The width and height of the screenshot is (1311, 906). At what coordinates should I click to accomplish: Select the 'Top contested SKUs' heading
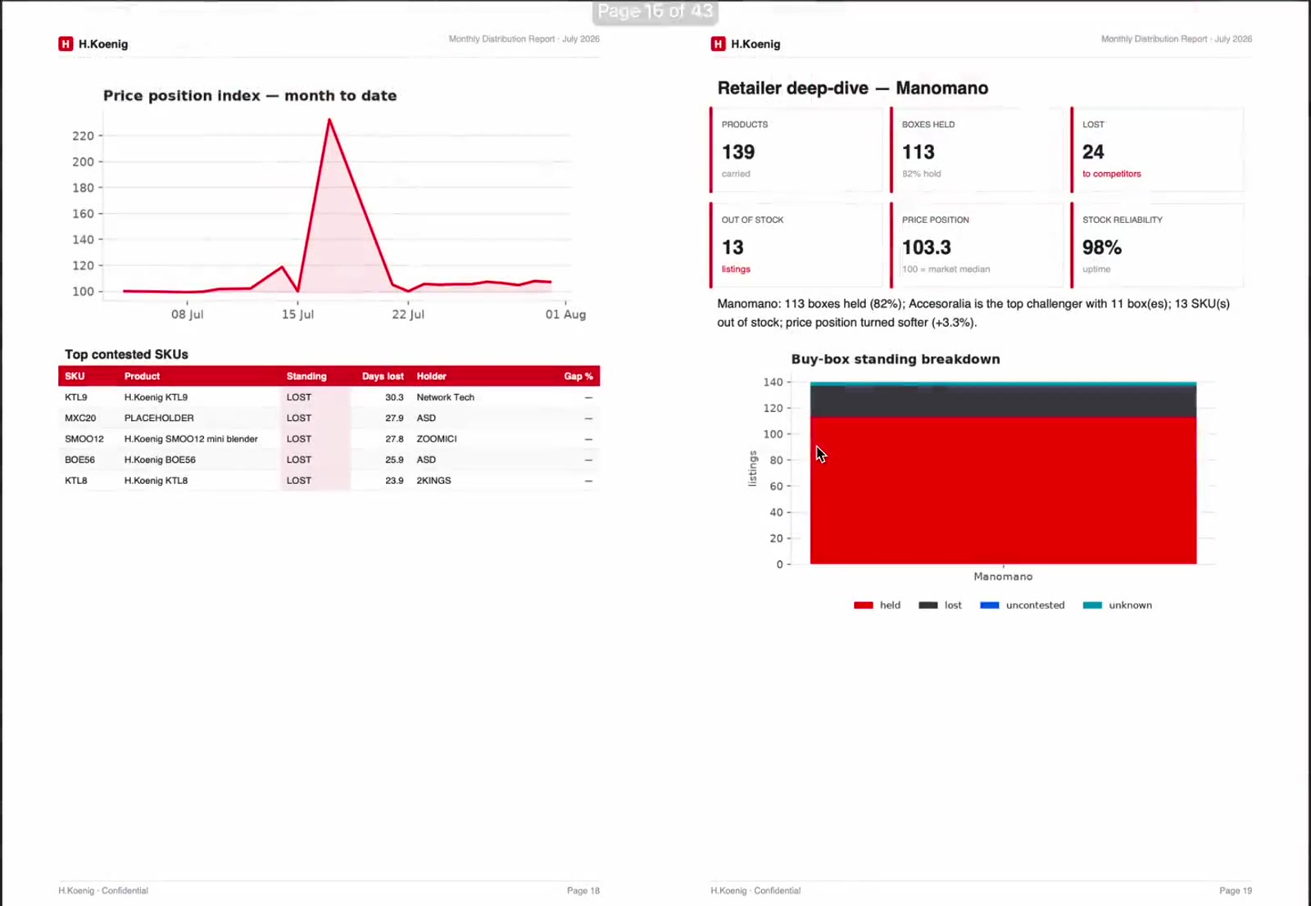tap(126, 355)
